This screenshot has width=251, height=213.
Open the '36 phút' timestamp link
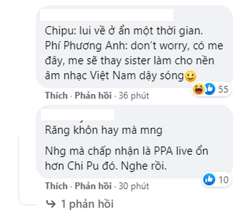click(x=134, y=96)
